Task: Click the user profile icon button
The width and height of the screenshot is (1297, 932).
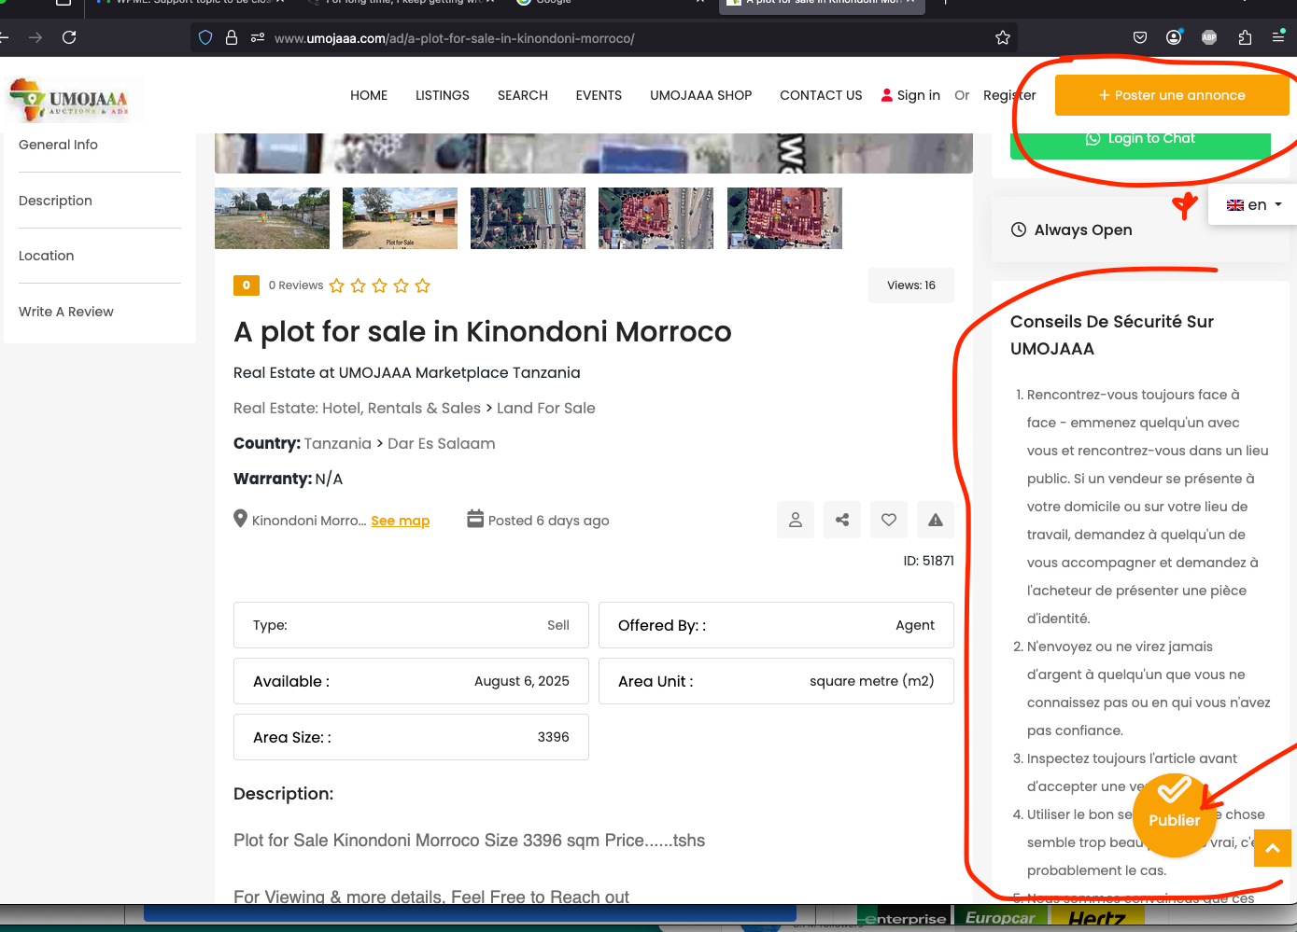Action: 796,520
